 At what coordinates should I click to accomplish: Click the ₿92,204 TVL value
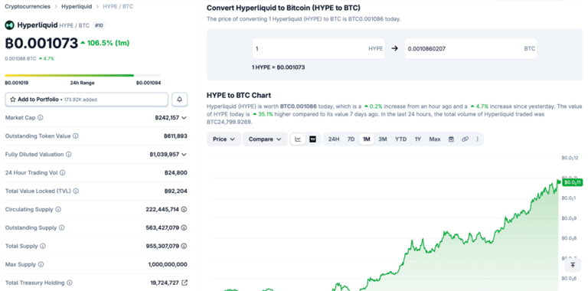pos(176,191)
